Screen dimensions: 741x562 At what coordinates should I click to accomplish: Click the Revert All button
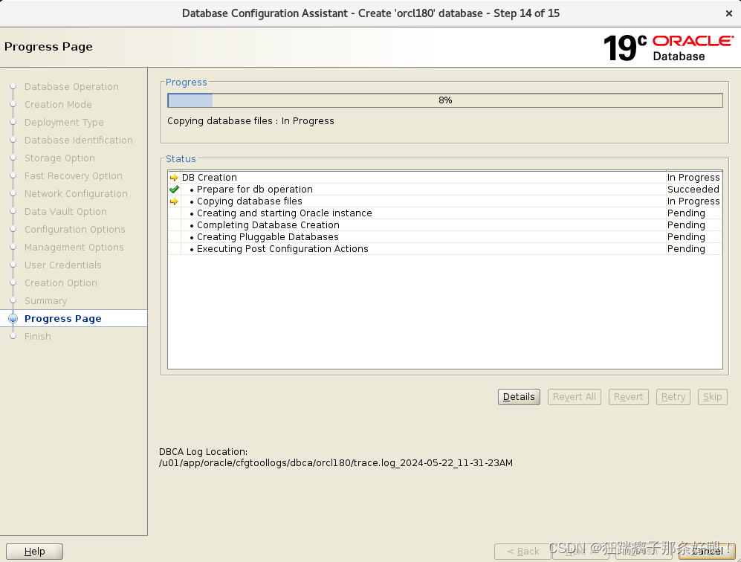point(574,396)
